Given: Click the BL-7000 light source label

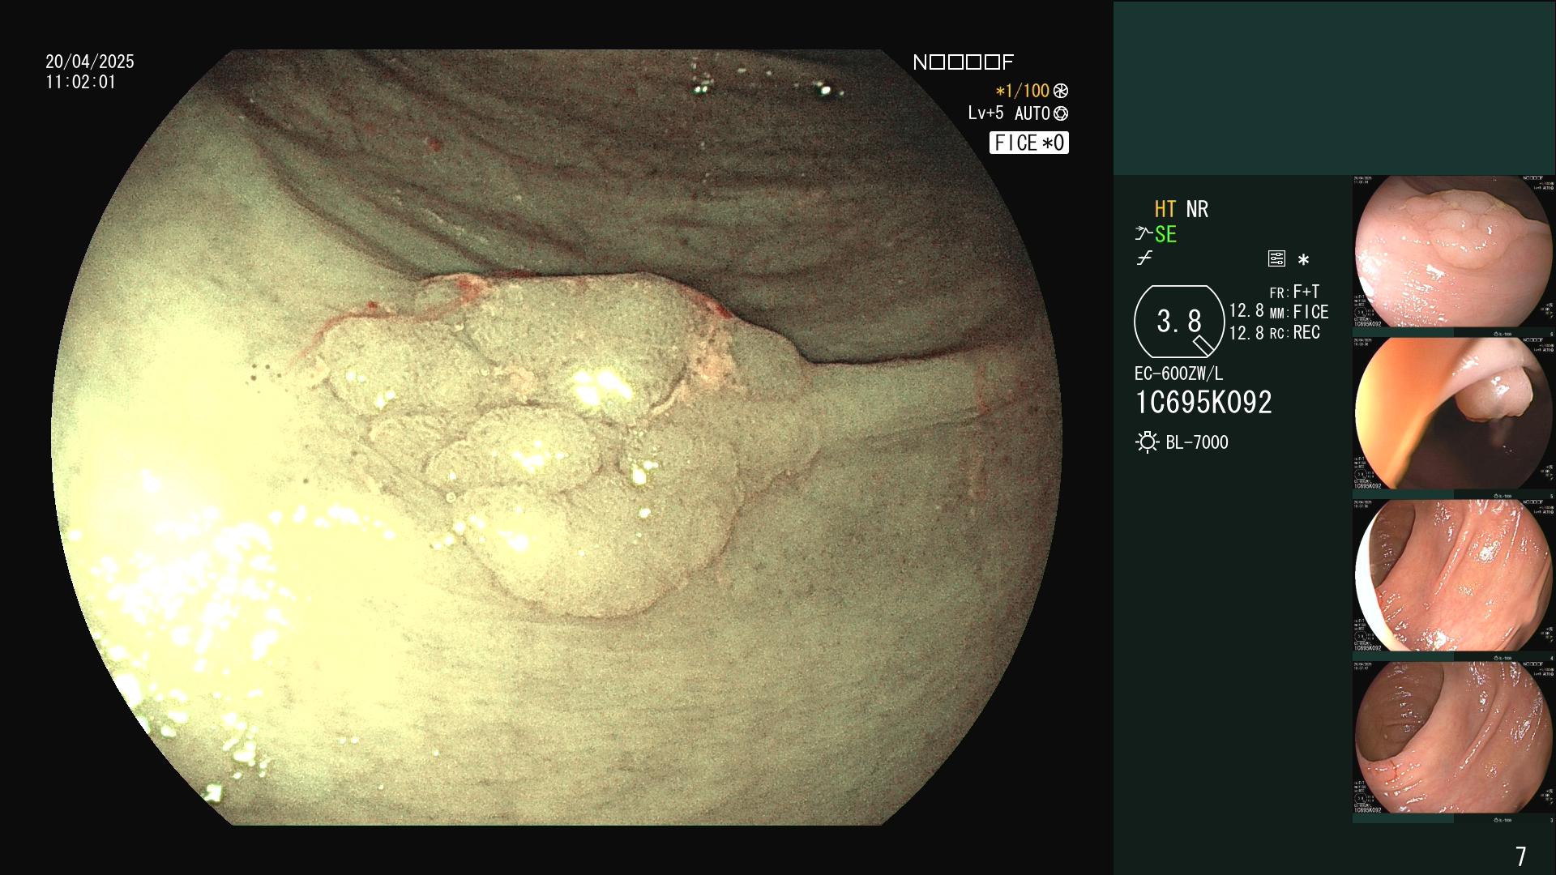Looking at the screenshot, I should tap(1197, 442).
